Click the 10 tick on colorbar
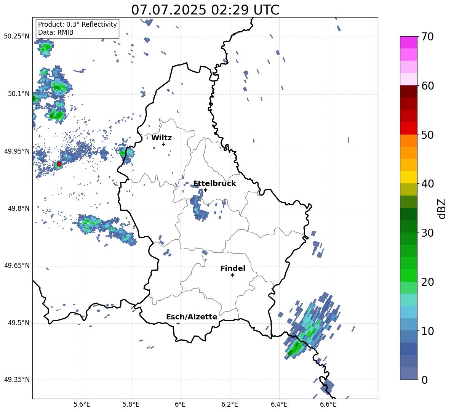This screenshot has height=412, width=451. tap(427, 331)
